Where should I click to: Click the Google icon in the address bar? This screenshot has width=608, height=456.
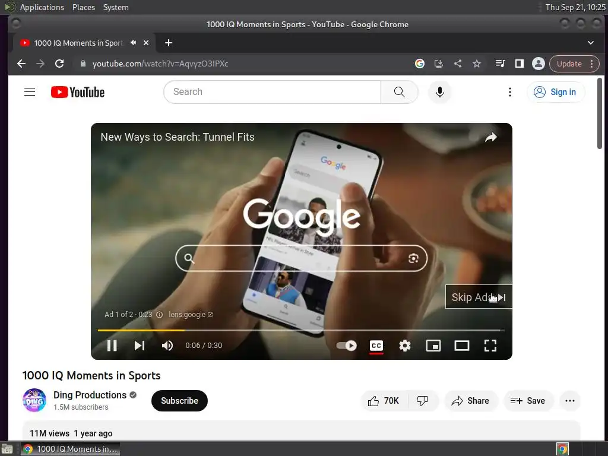pos(420,64)
